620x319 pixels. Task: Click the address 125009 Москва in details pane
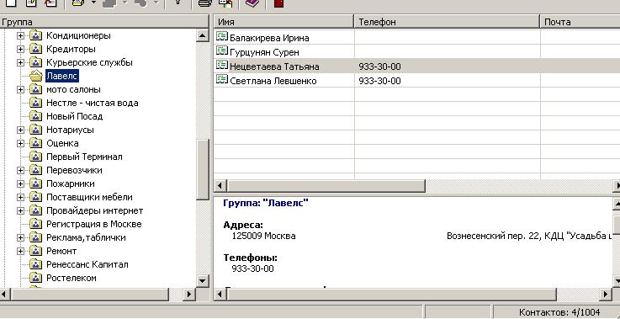pos(263,236)
